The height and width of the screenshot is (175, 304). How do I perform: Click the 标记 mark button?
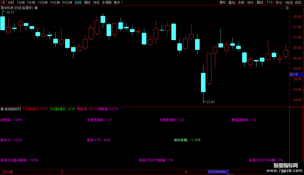279,2
